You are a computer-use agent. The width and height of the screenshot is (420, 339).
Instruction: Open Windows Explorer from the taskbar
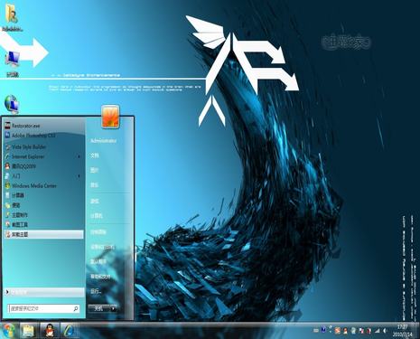28,331
